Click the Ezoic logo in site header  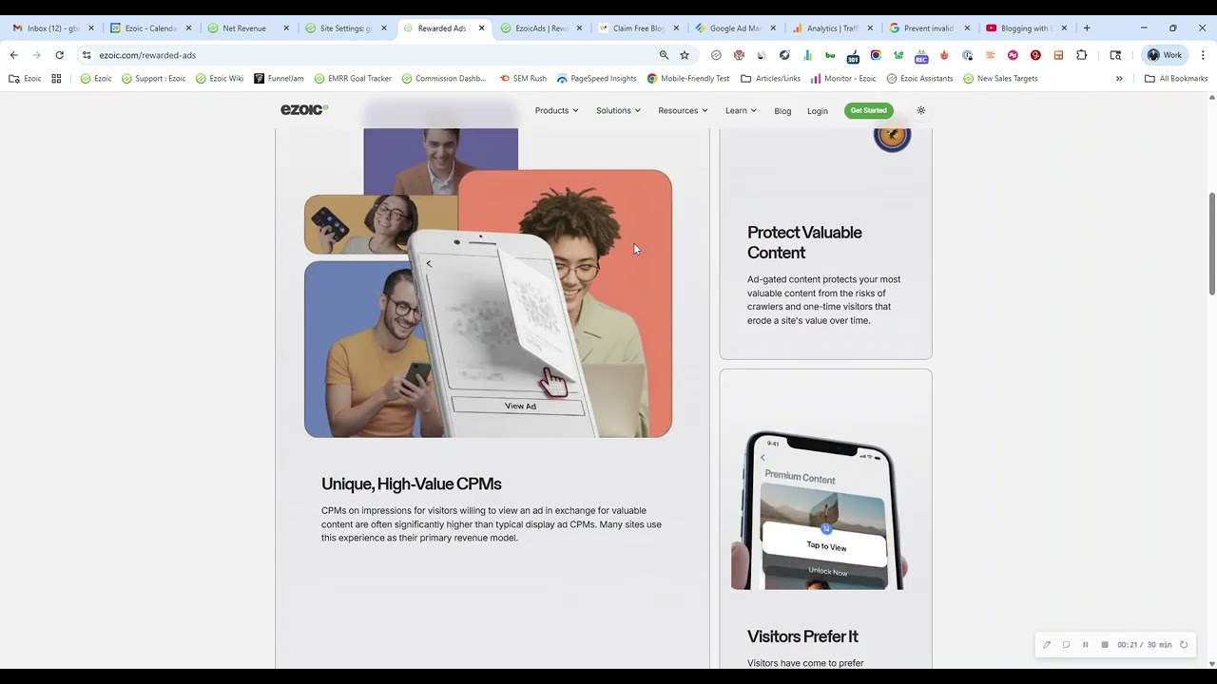[x=304, y=110]
